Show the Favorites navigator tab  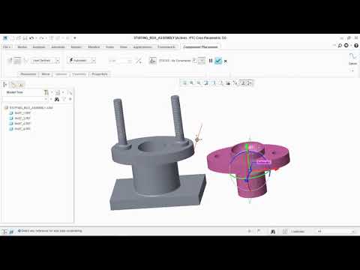(x=21, y=85)
